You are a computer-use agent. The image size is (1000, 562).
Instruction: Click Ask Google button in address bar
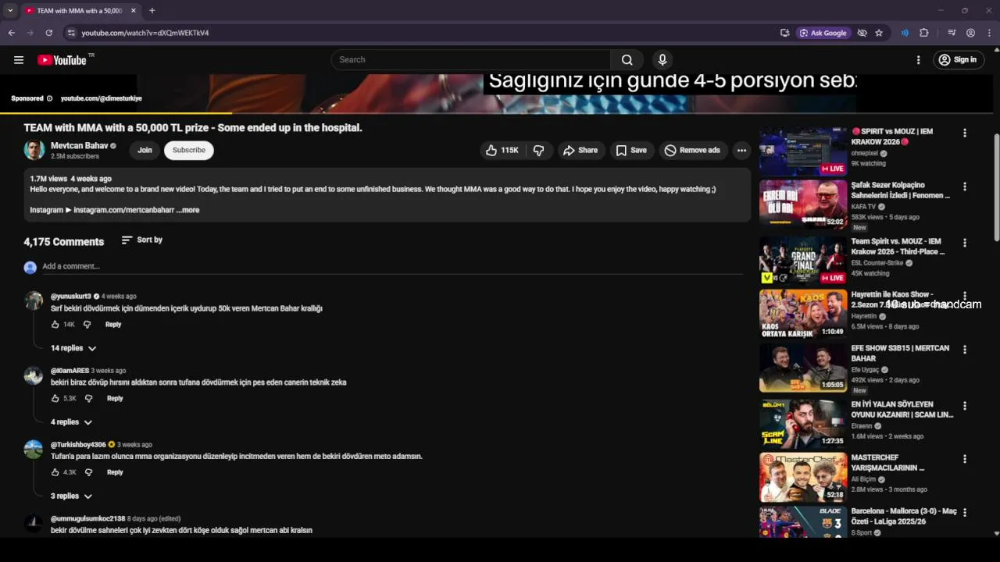823,33
